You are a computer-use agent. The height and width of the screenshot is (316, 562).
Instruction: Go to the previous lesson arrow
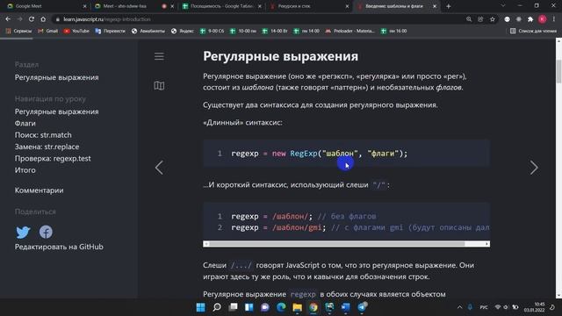pyautogui.click(x=159, y=168)
